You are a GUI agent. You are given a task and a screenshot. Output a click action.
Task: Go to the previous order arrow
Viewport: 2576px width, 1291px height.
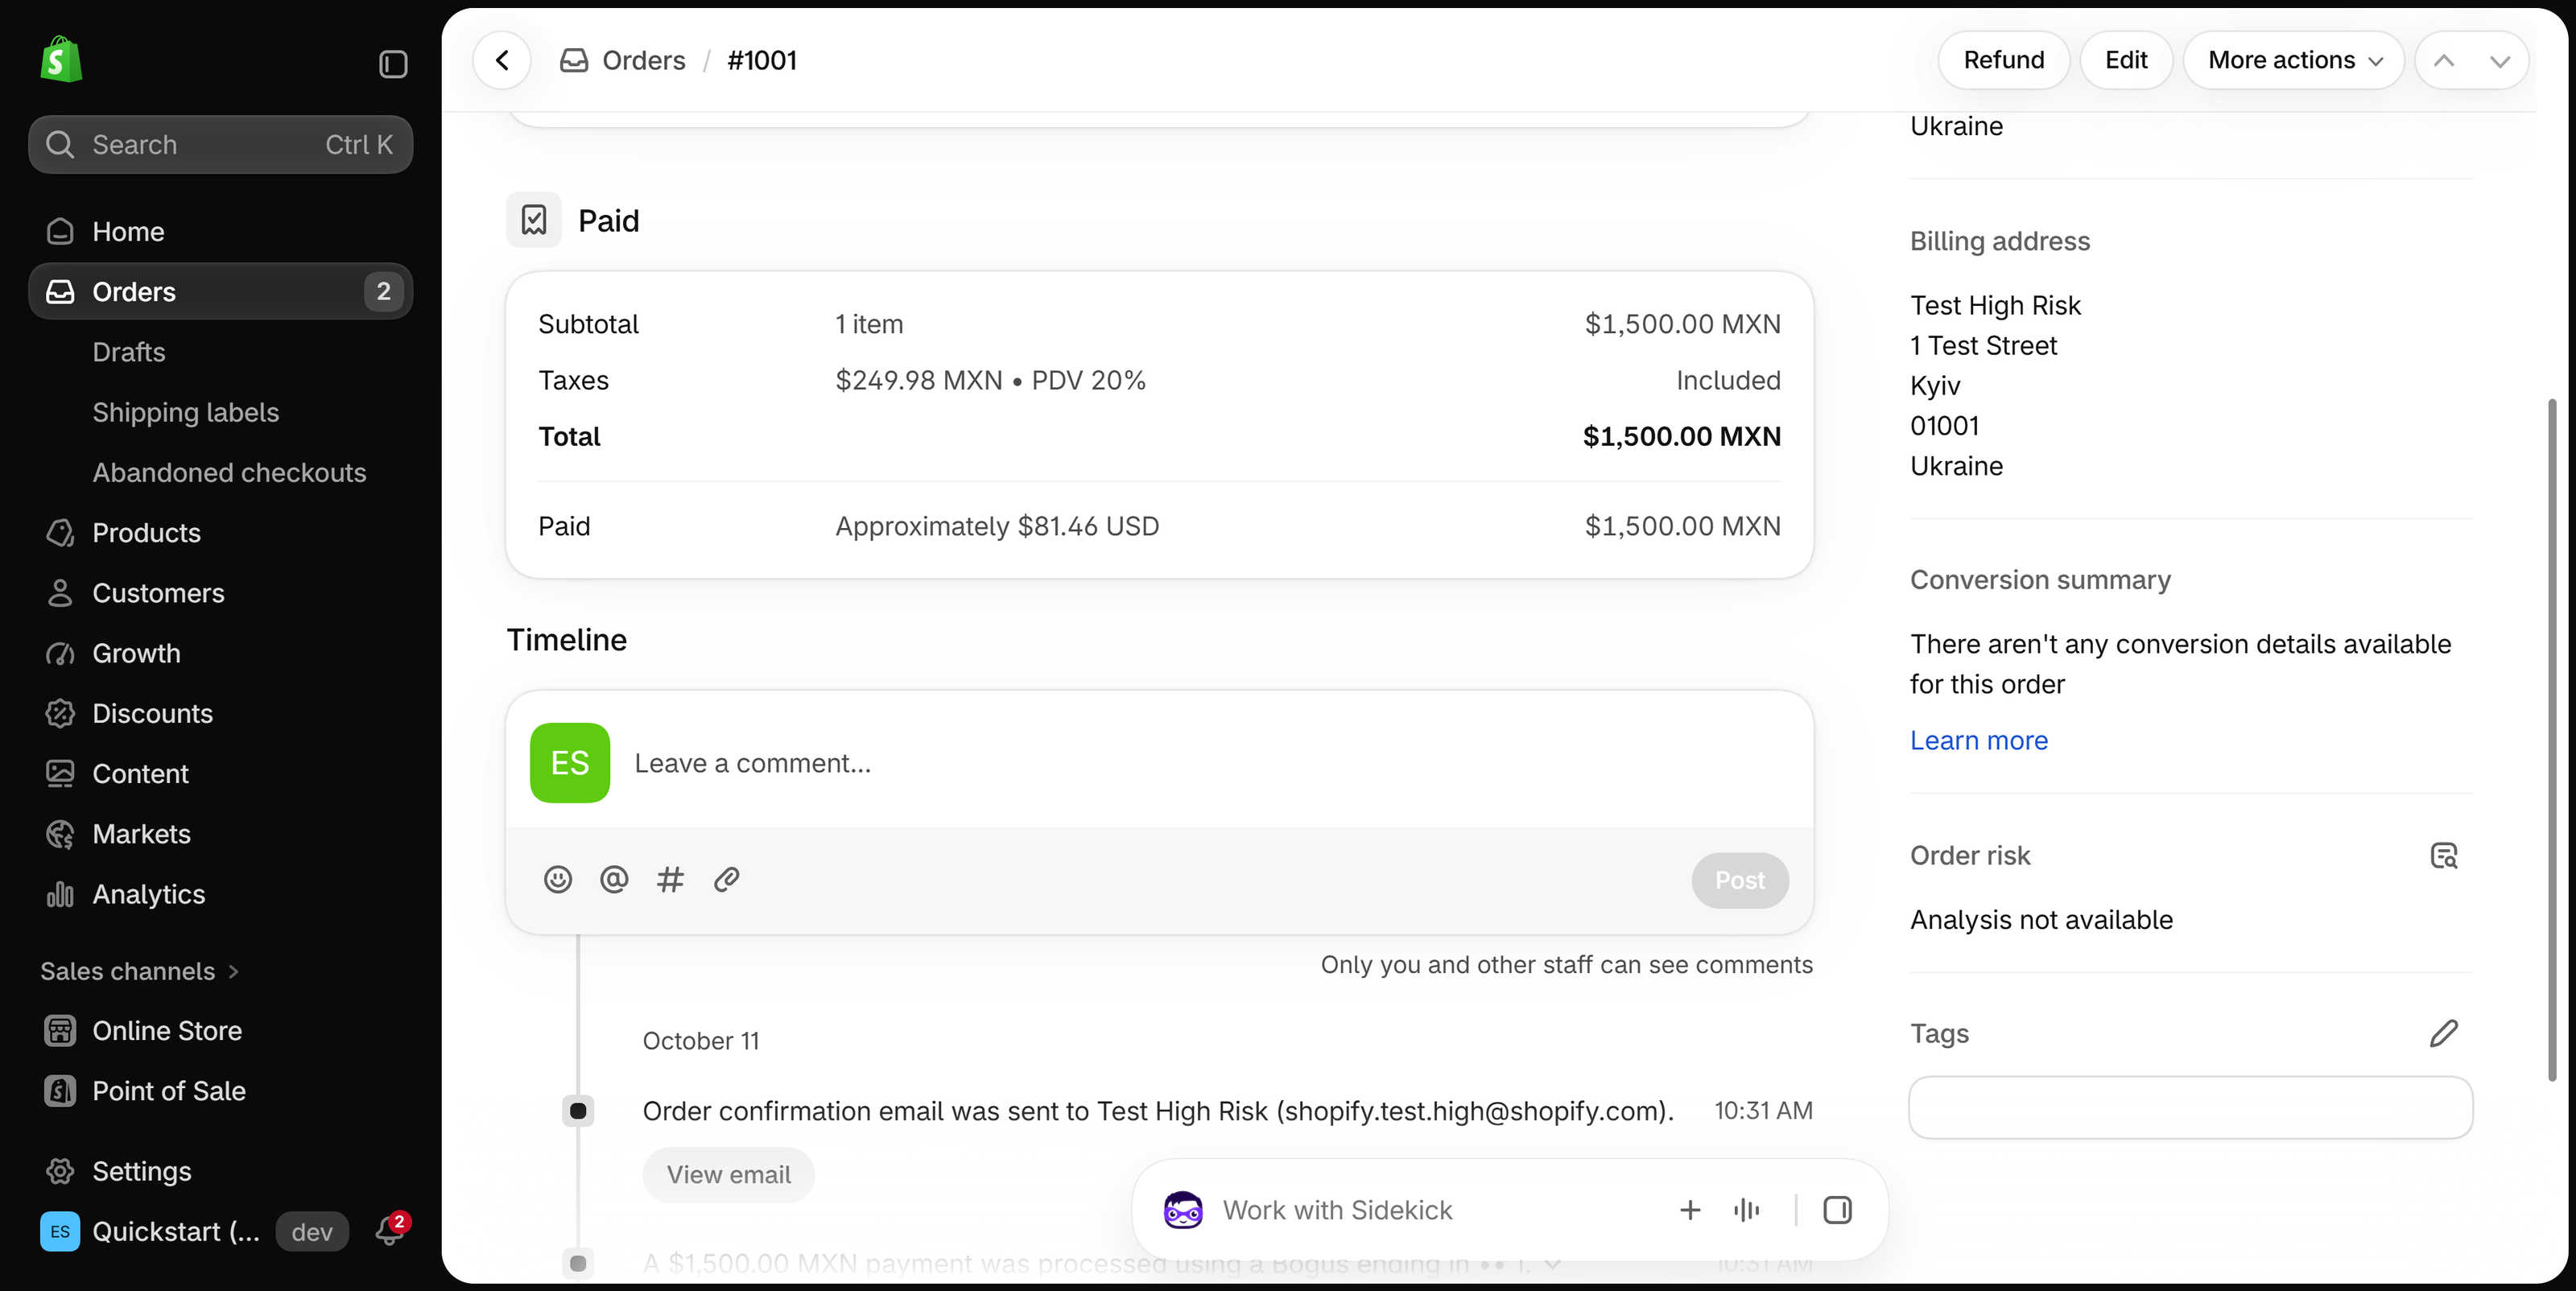click(x=2444, y=60)
